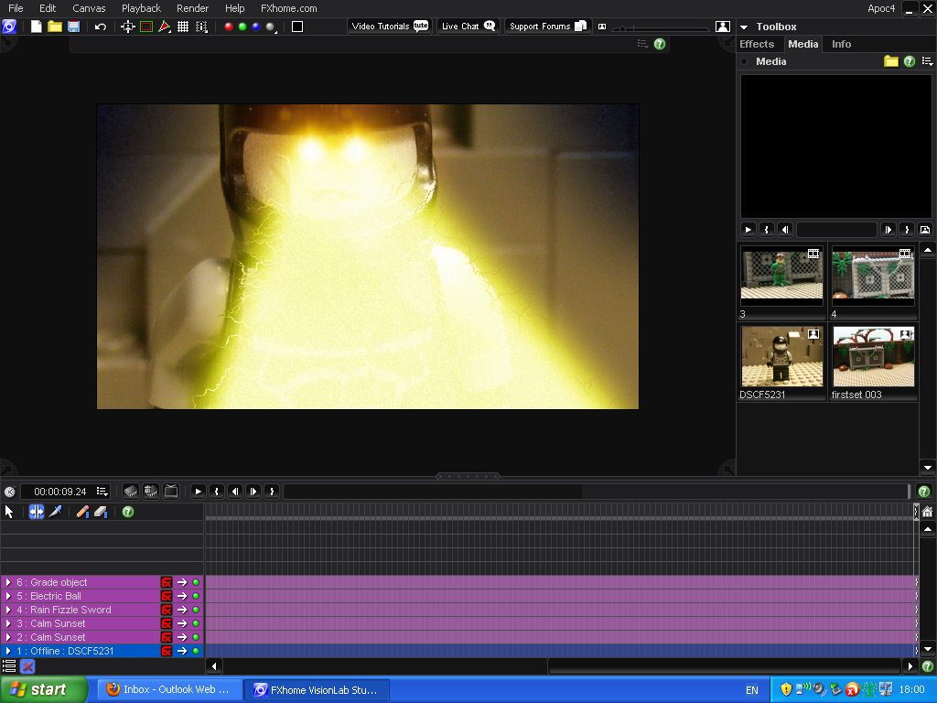Screen dimensions: 937x703
Task: Select the pencil tool in the timeline toolbar
Action: [x=81, y=512]
